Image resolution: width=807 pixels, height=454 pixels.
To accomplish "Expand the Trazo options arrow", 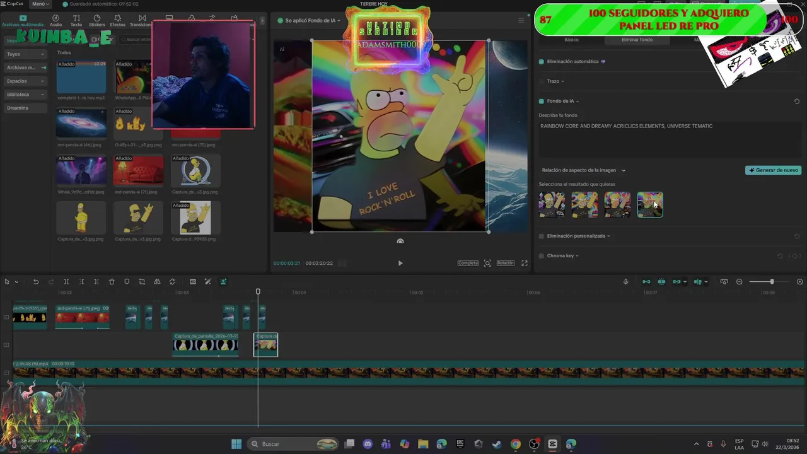I will pyautogui.click(x=562, y=81).
